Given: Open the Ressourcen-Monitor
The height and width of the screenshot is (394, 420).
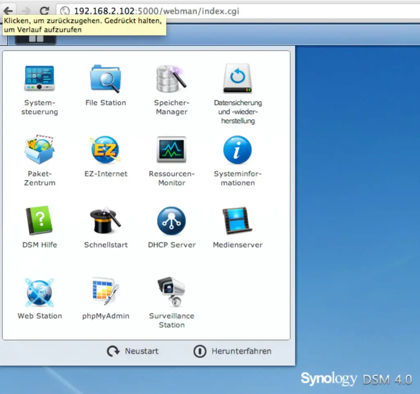Looking at the screenshot, I should tap(171, 149).
